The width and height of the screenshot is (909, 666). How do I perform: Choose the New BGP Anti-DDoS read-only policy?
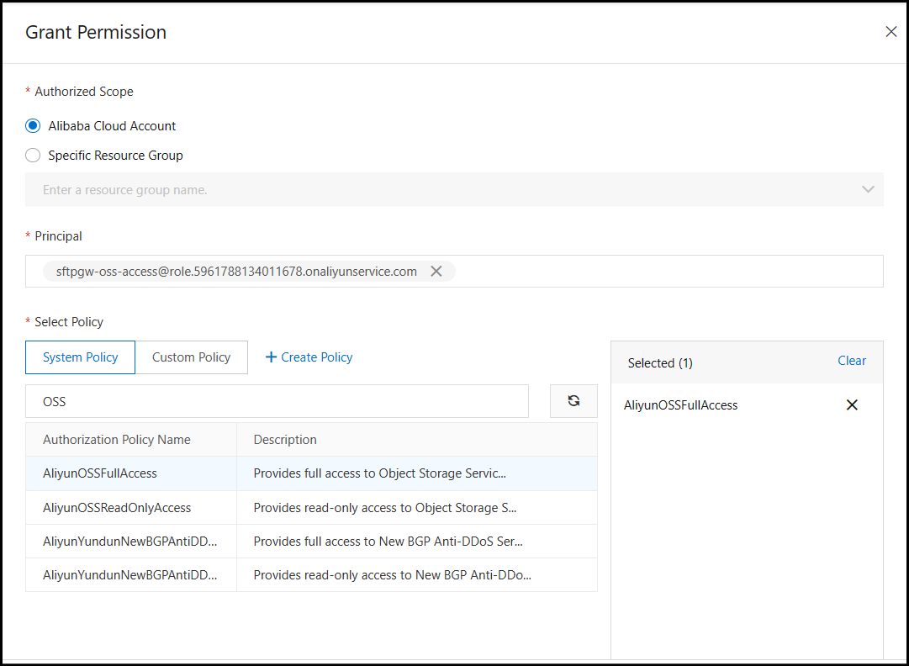pyautogui.click(x=129, y=575)
